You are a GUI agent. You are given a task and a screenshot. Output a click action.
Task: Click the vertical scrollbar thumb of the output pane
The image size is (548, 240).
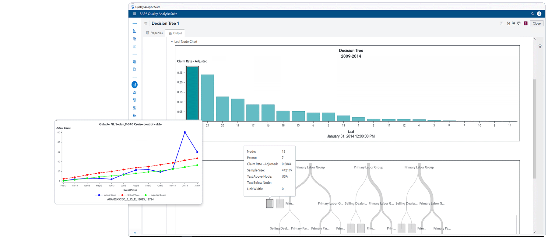point(535,129)
